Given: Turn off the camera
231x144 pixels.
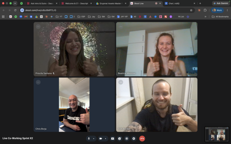Looking at the screenshot, I should click(101, 139).
